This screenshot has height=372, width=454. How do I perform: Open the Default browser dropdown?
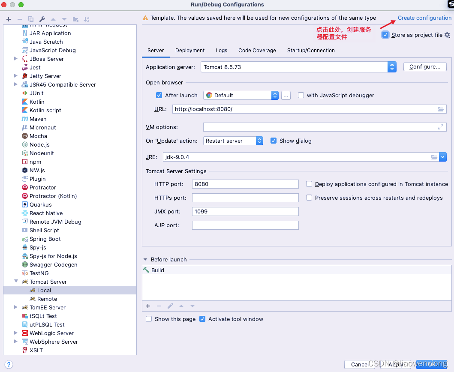(x=241, y=95)
